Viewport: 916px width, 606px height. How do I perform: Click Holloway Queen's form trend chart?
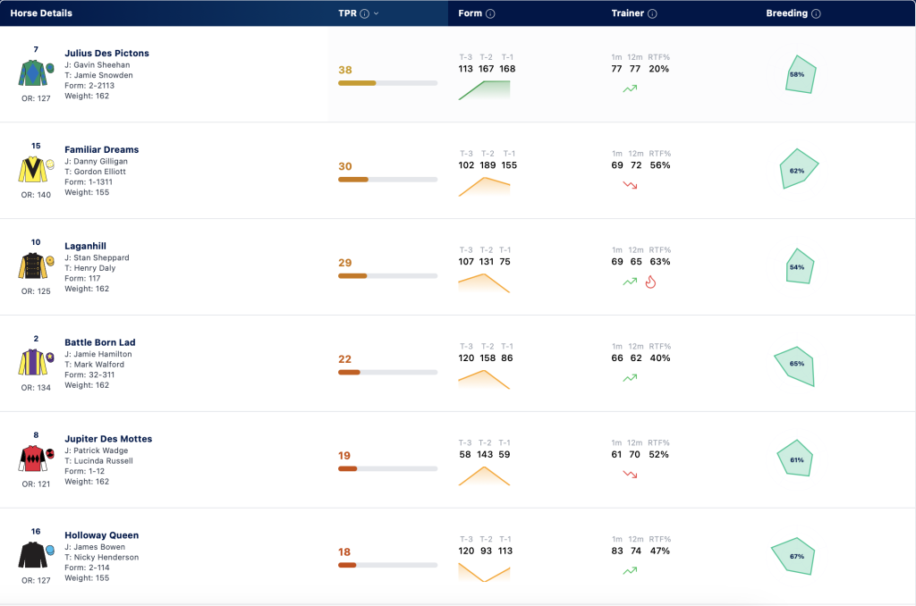tap(484, 572)
